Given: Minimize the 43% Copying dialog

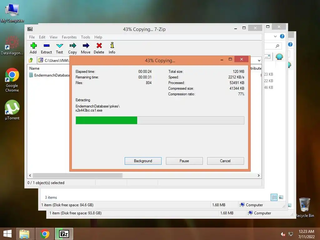Looking at the screenshot, I should 222,59.
